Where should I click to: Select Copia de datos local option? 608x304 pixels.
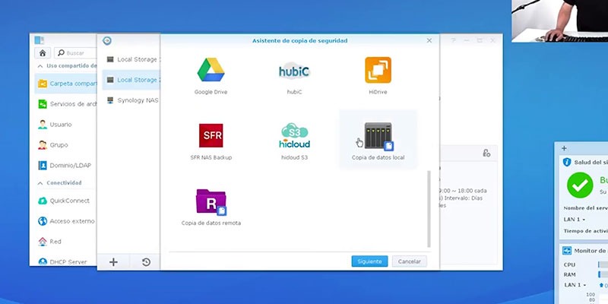click(378, 141)
